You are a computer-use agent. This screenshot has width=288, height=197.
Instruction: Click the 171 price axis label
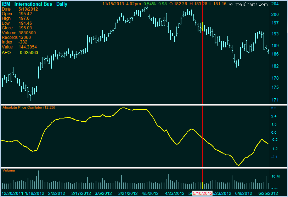(x=275, y=100)
